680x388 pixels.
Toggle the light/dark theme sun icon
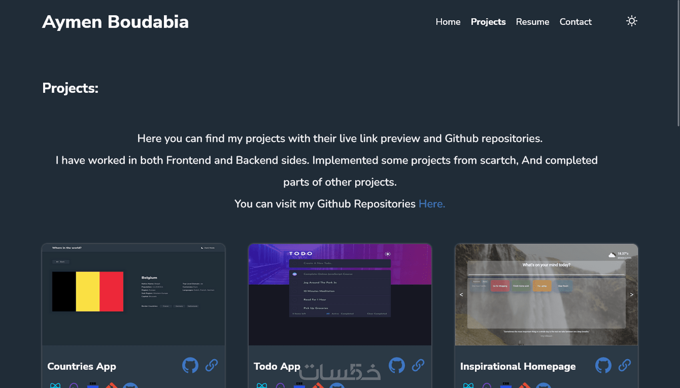[x=632, y=21]
